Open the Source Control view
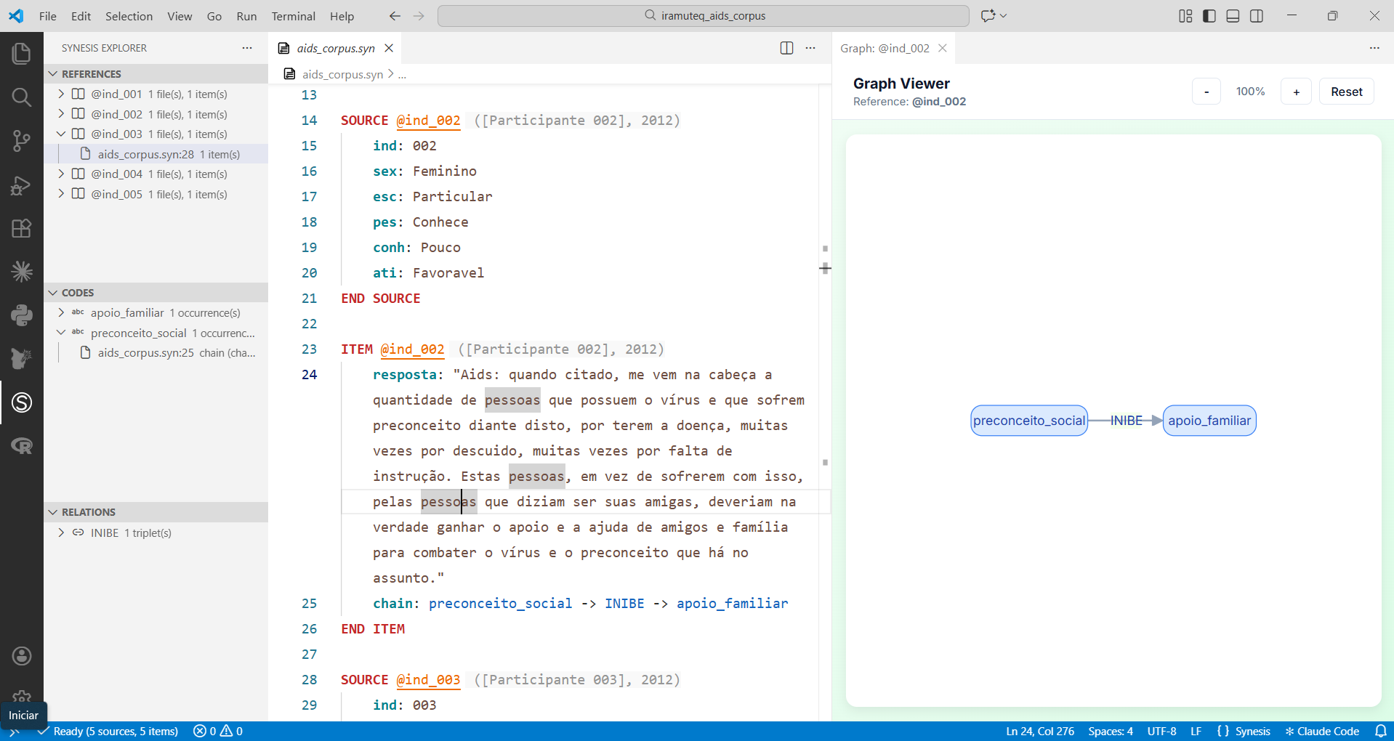Viewport: 1394px width, 741px height. point(22,141)
